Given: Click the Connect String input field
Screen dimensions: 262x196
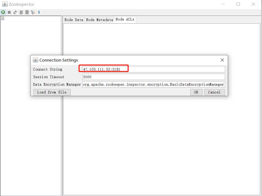Looking at the screenshot, I should click(153, 69).
